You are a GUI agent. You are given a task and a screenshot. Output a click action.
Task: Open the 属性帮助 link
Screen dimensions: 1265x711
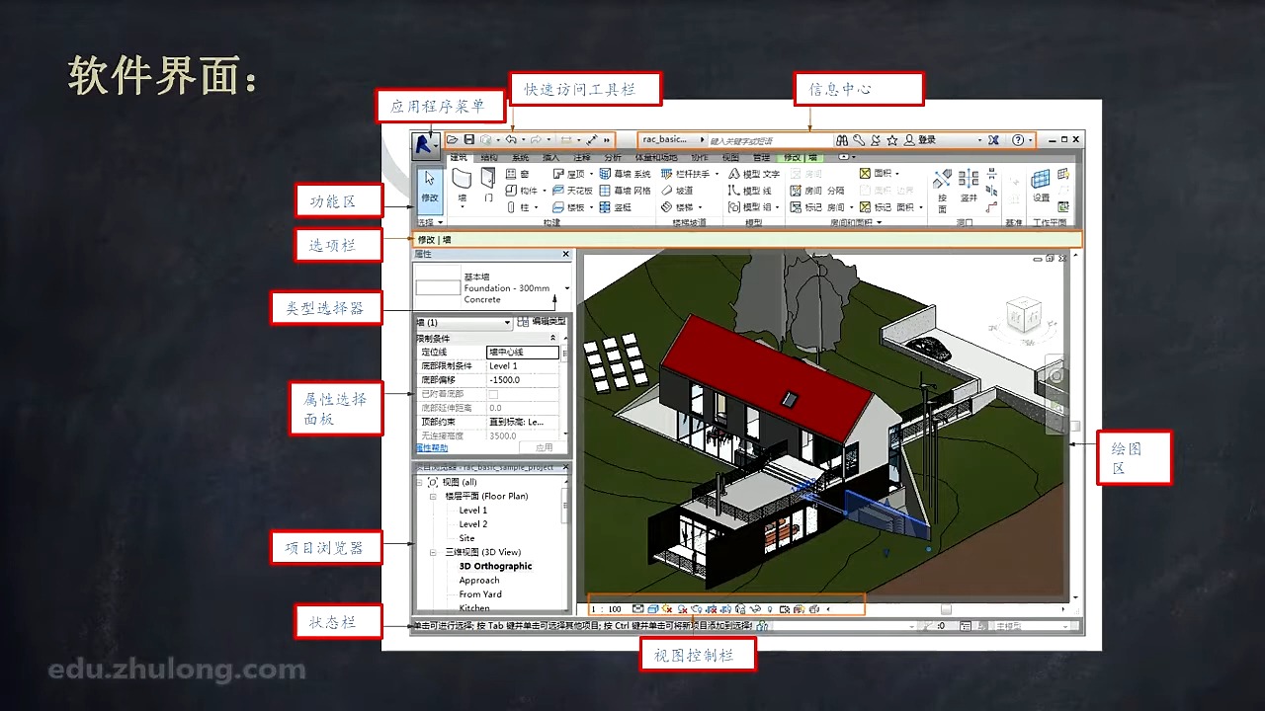point(431,448)
